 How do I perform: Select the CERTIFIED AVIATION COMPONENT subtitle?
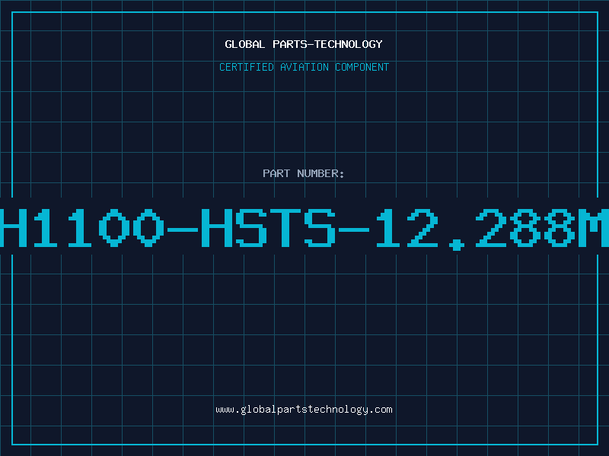304,67
